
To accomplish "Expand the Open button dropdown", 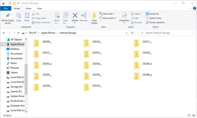I will [x=142, y=14].
